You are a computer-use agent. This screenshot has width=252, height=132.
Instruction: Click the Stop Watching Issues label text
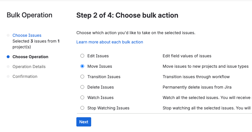pyautogui.click(x=108, y=108)
